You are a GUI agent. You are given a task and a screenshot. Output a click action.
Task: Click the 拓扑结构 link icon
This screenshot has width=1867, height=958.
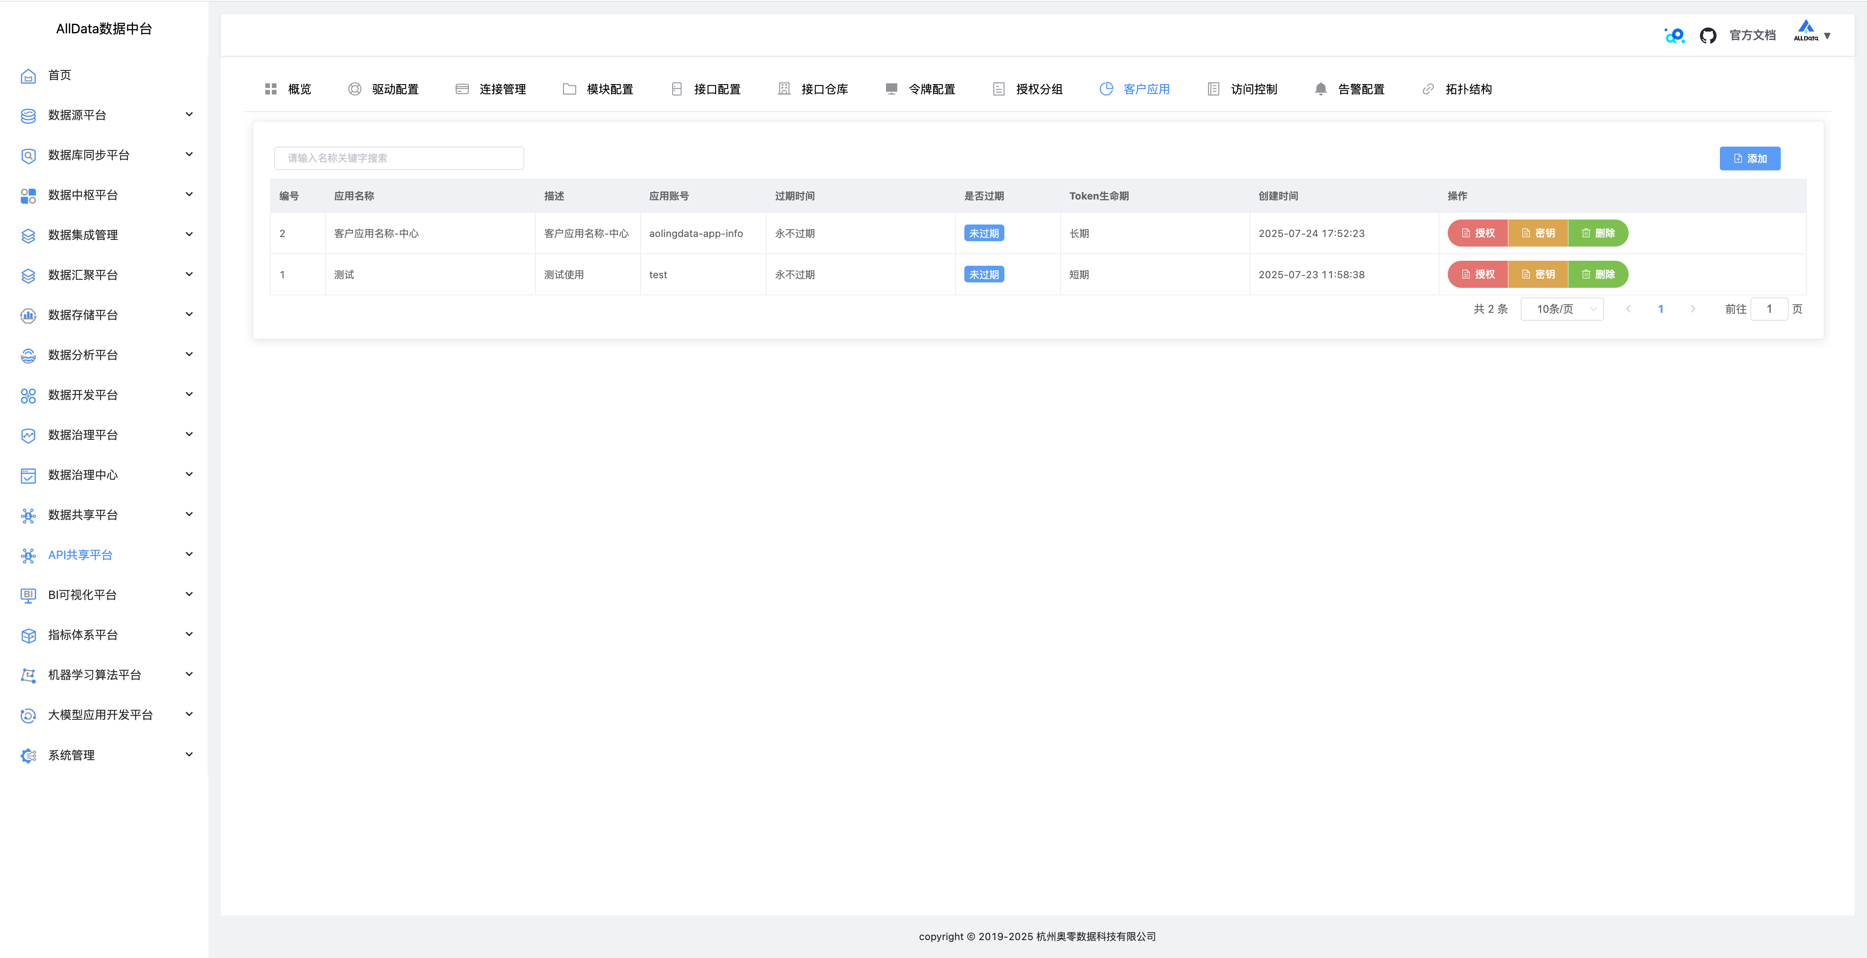[1428, 89]
